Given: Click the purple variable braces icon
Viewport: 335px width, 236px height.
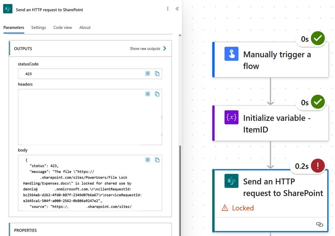Looking at the screenshot, I should pyautogui.click(x=231, y=117).
